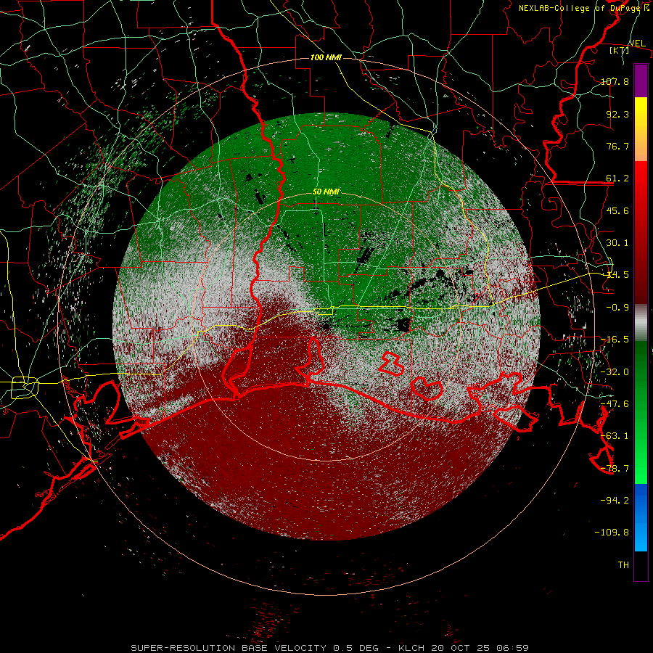Select the 92.3 velocity scale value
This screenshot has height=653, width=653.
pyautogui.click(x=617, y=114)
